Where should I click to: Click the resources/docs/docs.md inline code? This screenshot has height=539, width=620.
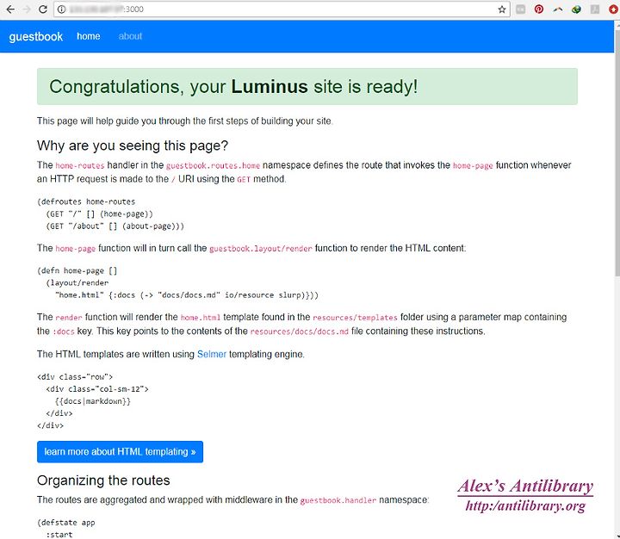[x=299, y=331]
